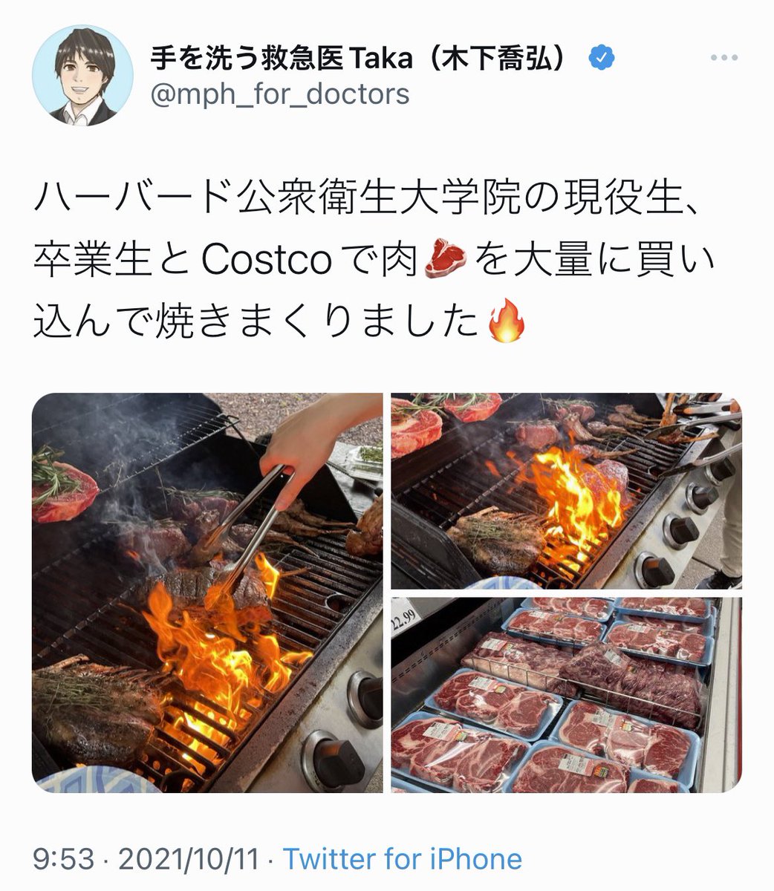Image resolution: width=774 pixels, height=891 pixels.
Task: Tap the cartoon doctor profile avatar
Action: tap(82, 75)
